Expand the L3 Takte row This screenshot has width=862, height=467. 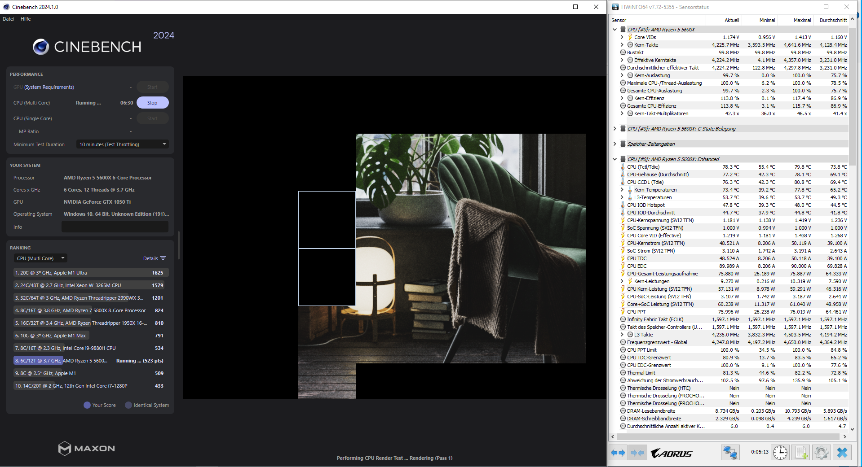(x=622, y=335)
